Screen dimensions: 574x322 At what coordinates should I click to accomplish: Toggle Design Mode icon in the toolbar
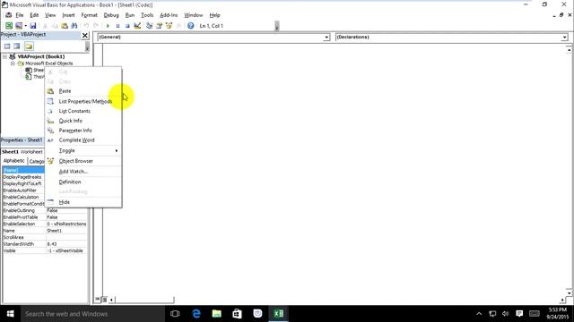[x=137, y=26]
